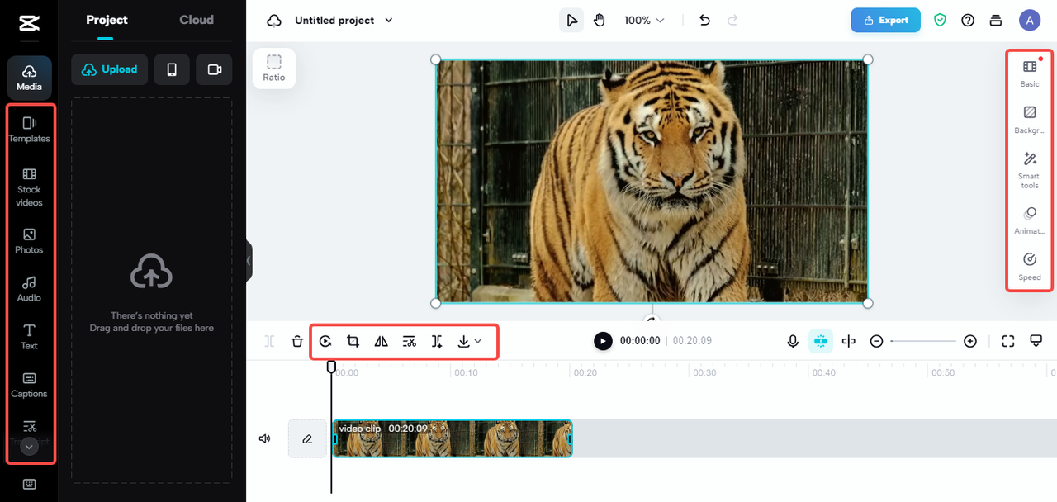Toggle the highlighted magnet snapping button
Image resolution: width=1057 pixels, height=502 pixels.
tap(820, 341)
